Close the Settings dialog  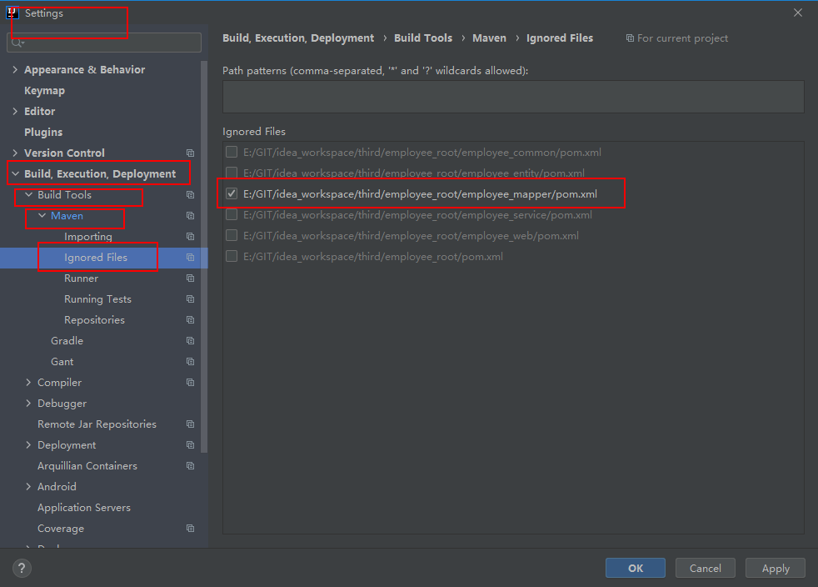click(798, 13)
